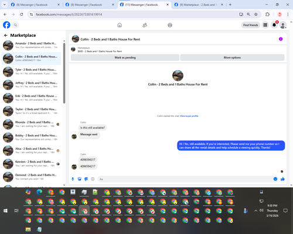Open the notifications bell icon
The width and height of the screenshot is (293, 234).
pyautogui.click(x=274, y=25)
